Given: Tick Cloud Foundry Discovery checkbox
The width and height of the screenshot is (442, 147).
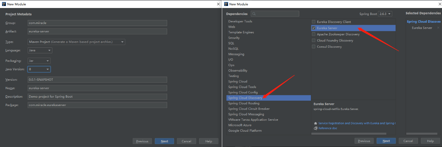Looking at the screenshot, I should (314, 41).
